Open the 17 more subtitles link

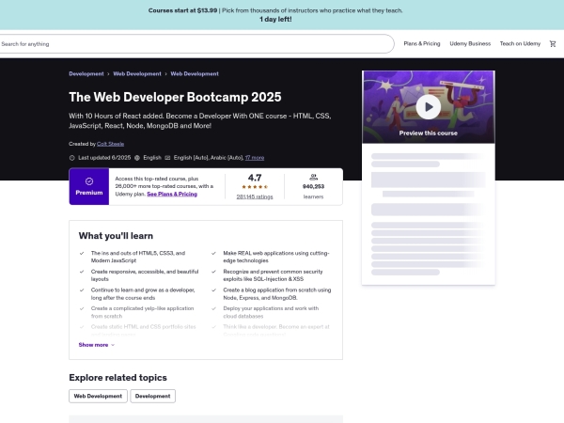click(x=255, y=158)
